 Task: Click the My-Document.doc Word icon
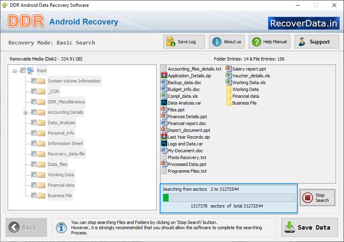click(x=164, y=151)
